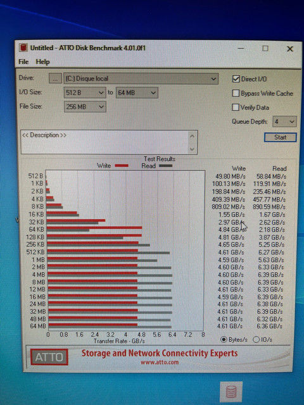Click into the Description text field

[x=106, y=142]
